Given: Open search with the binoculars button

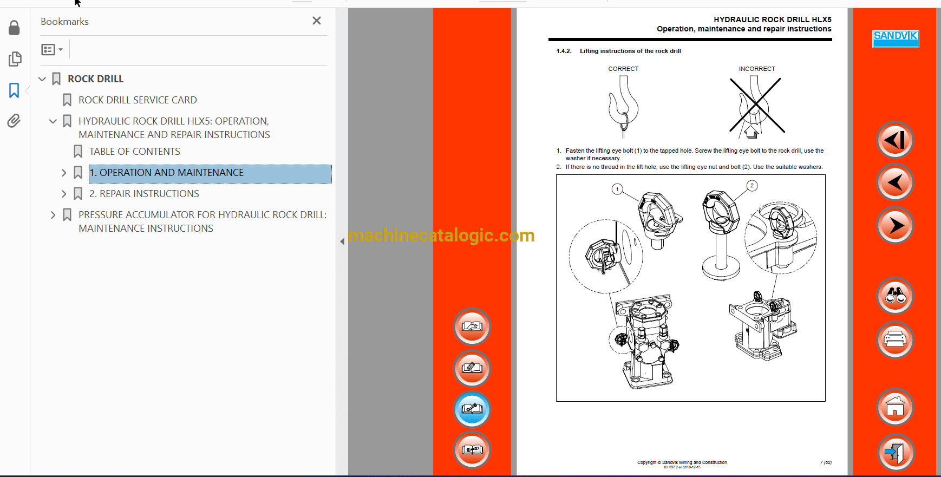Looking at the screenshot, I should pos(895,296).
